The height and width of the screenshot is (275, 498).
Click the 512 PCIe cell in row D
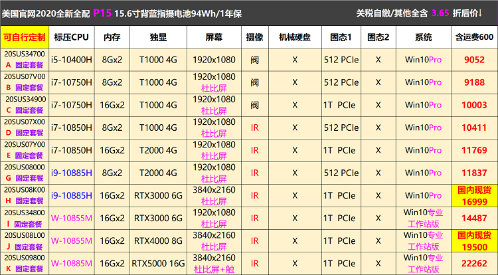341,128
